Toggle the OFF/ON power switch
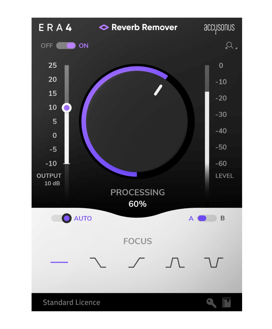 (x=66, y=46)
